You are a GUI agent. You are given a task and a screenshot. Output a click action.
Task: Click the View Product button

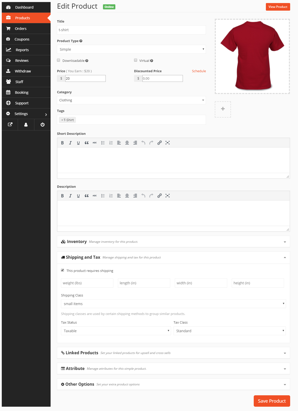coord(278,7)
